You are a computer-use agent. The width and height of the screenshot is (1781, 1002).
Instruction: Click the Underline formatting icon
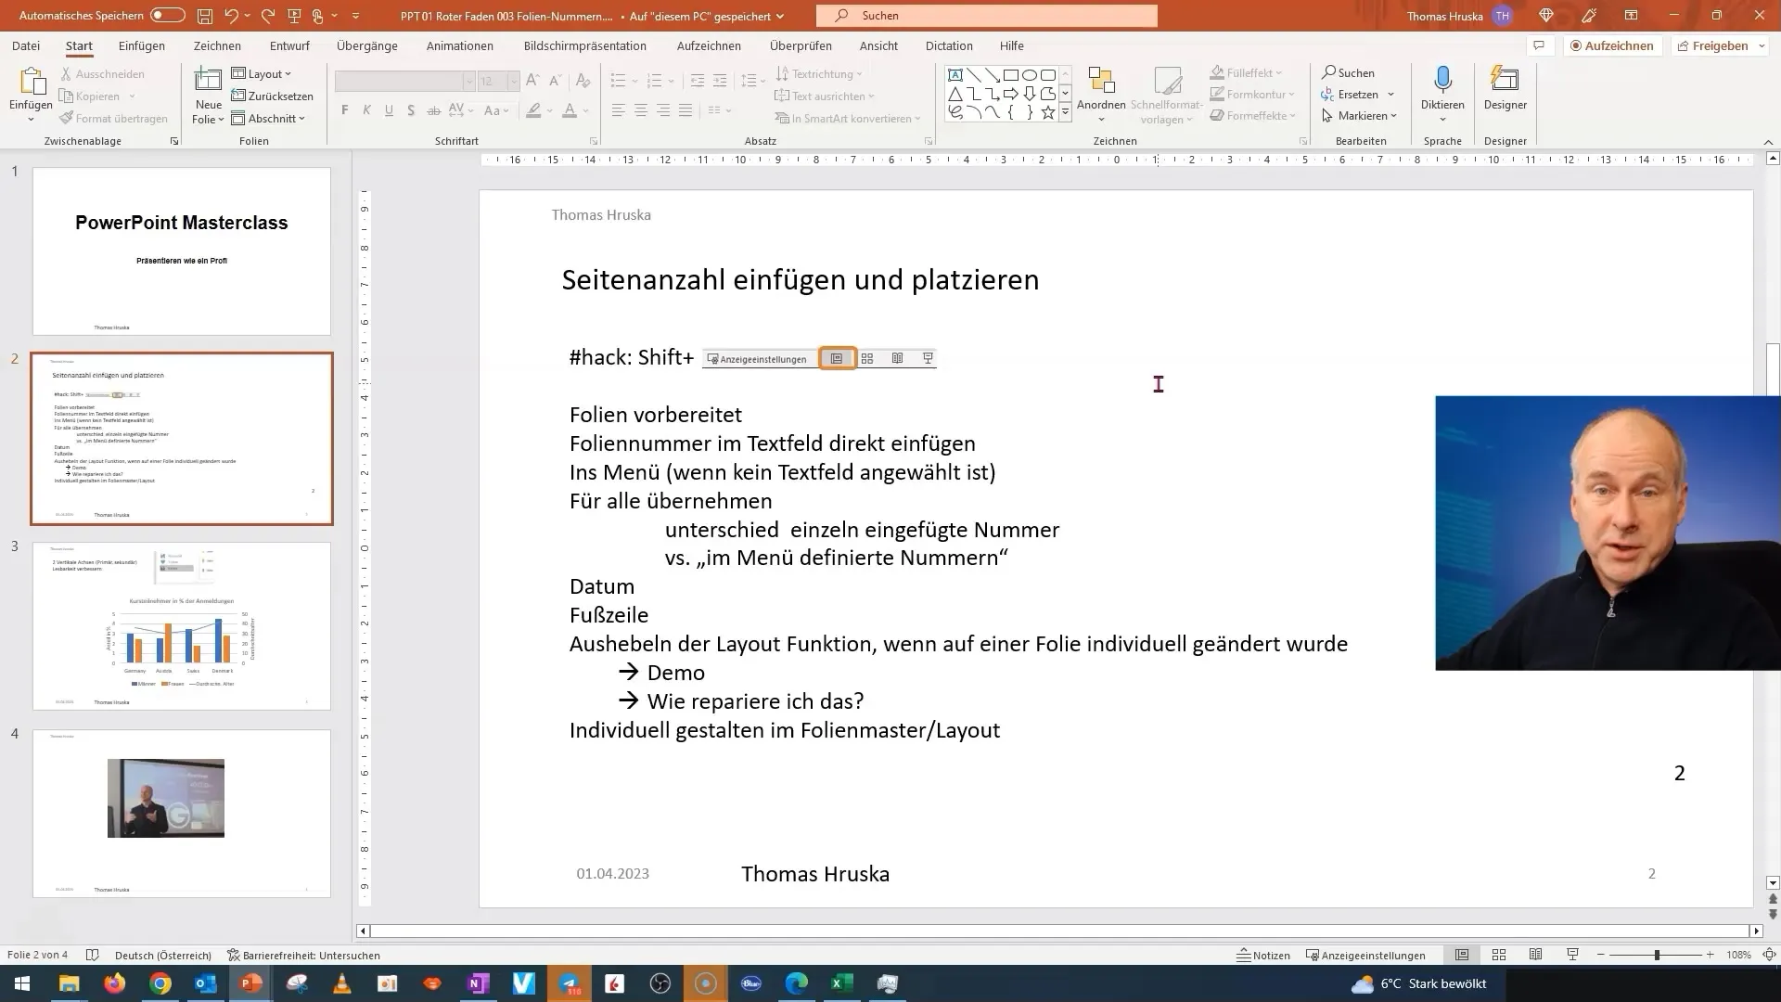[x=387, y=110]
